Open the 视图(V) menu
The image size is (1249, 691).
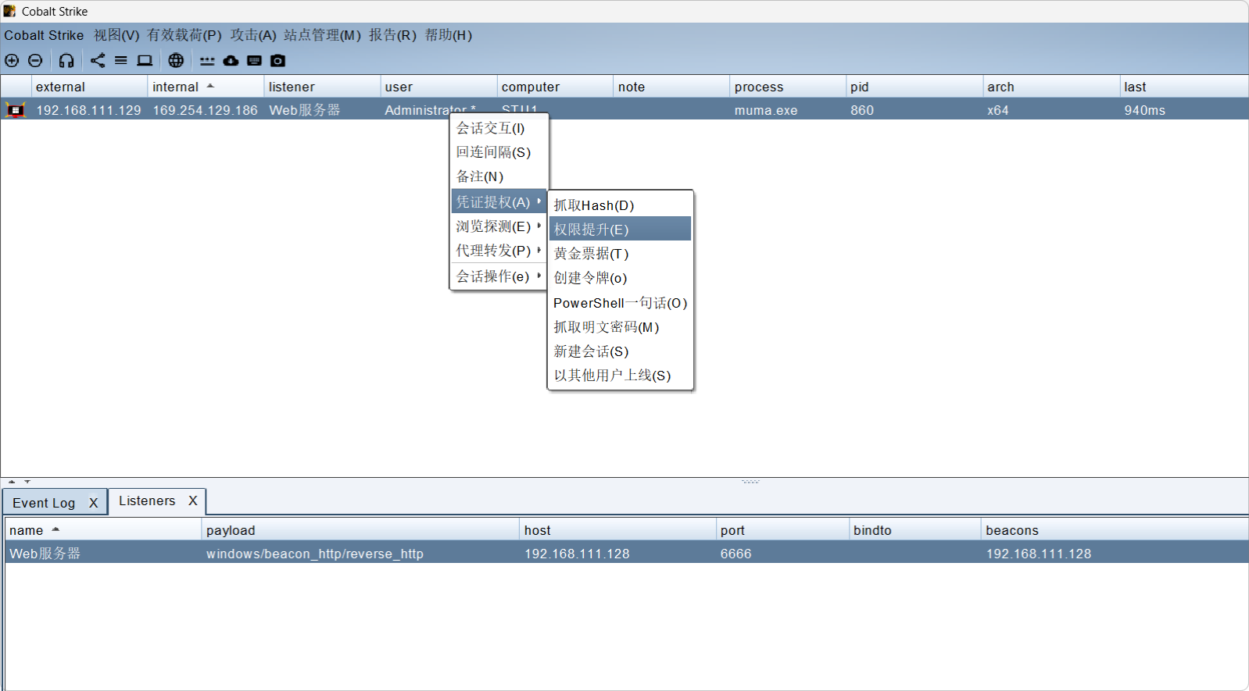tap(116, 35)
